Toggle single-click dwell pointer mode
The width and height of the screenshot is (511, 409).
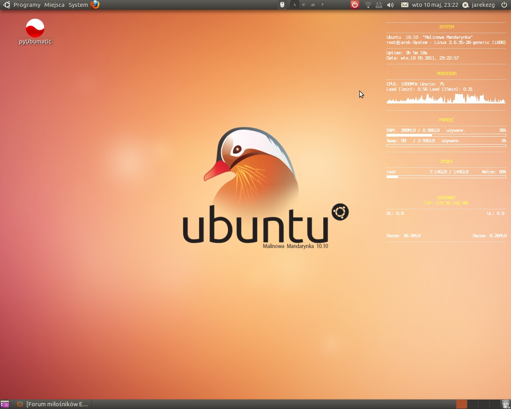(x=295, y=5)
